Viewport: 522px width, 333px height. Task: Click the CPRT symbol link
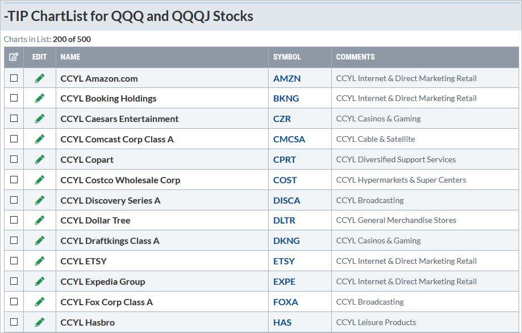tap(285, 160)
